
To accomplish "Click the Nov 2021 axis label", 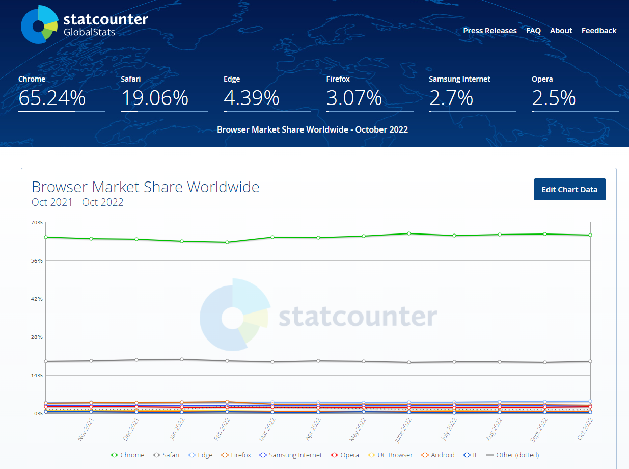I will (86, 429).
